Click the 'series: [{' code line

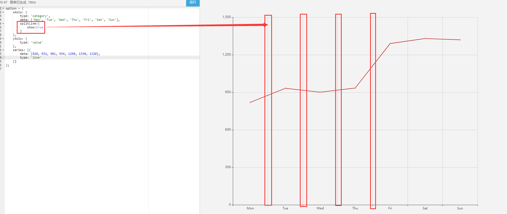point(22,50)
